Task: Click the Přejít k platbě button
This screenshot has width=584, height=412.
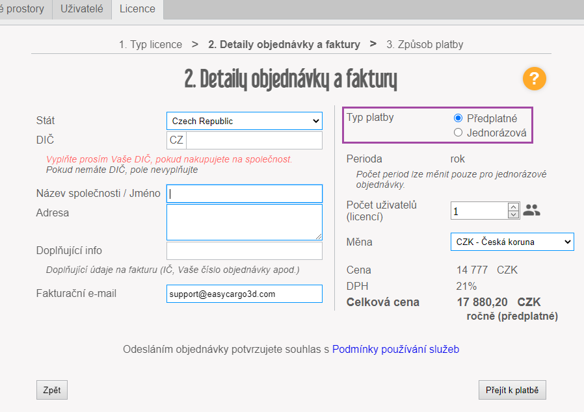Action: 512,390
